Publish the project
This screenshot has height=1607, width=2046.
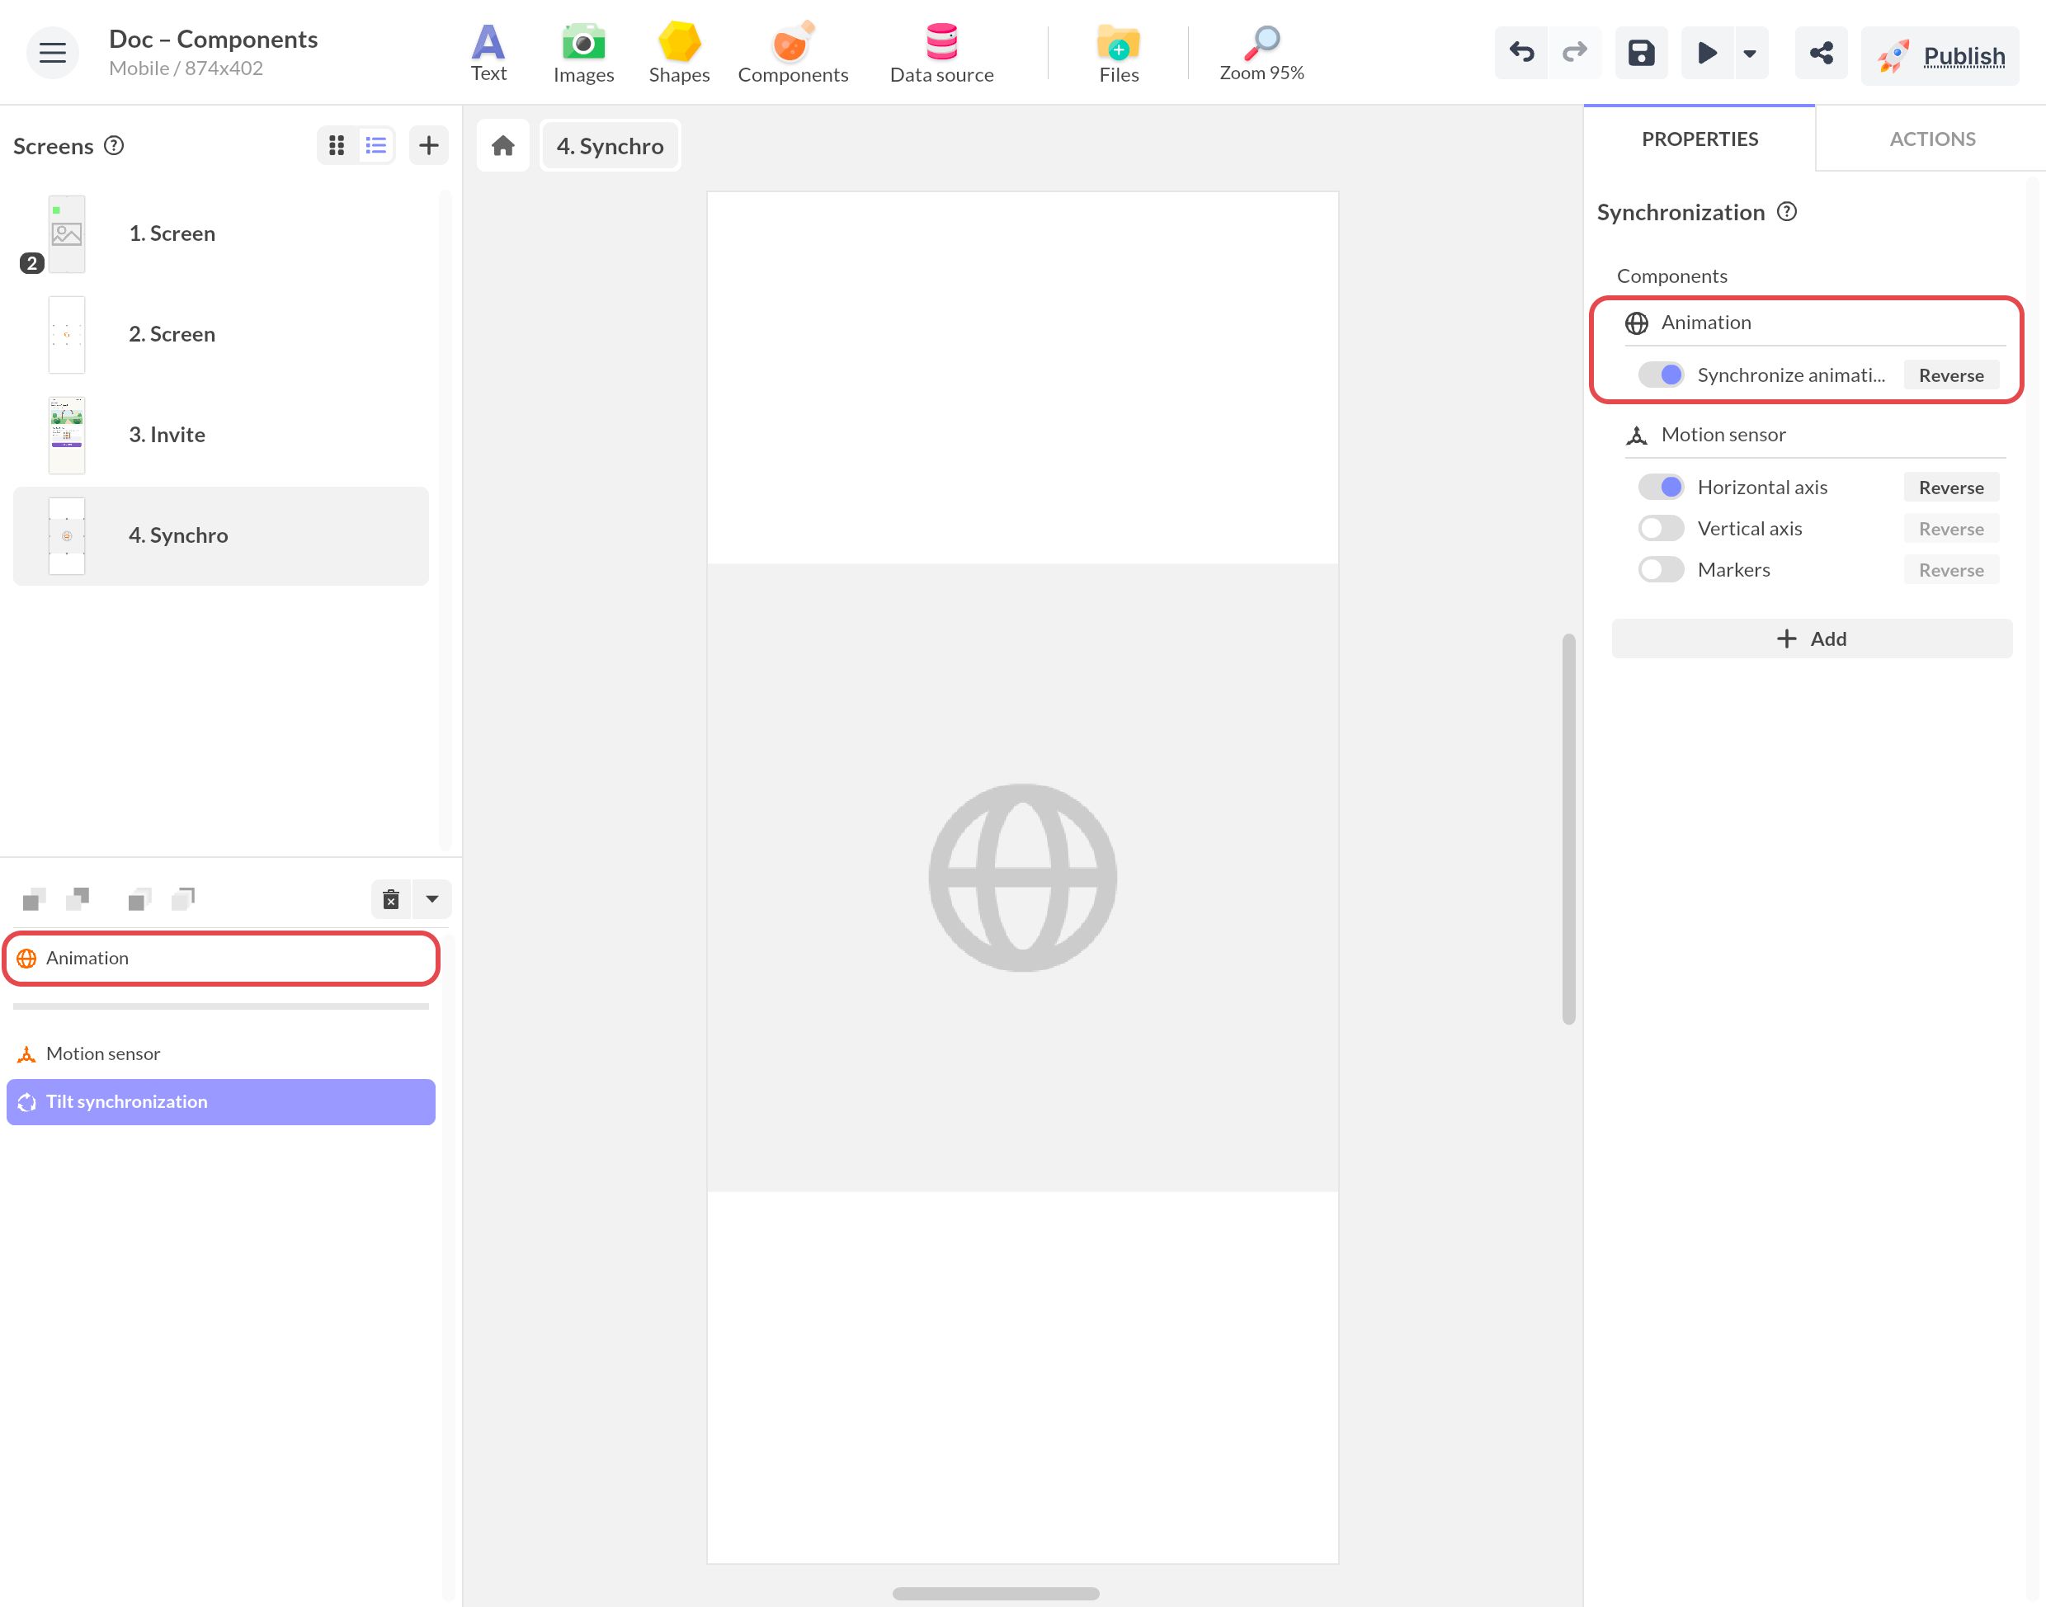tap(1940, 56)
